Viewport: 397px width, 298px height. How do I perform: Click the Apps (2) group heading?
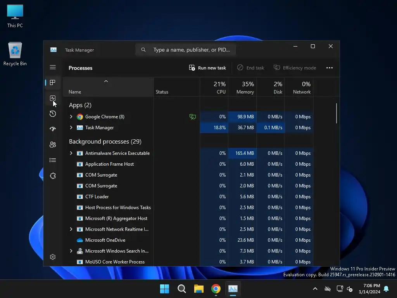80,105
